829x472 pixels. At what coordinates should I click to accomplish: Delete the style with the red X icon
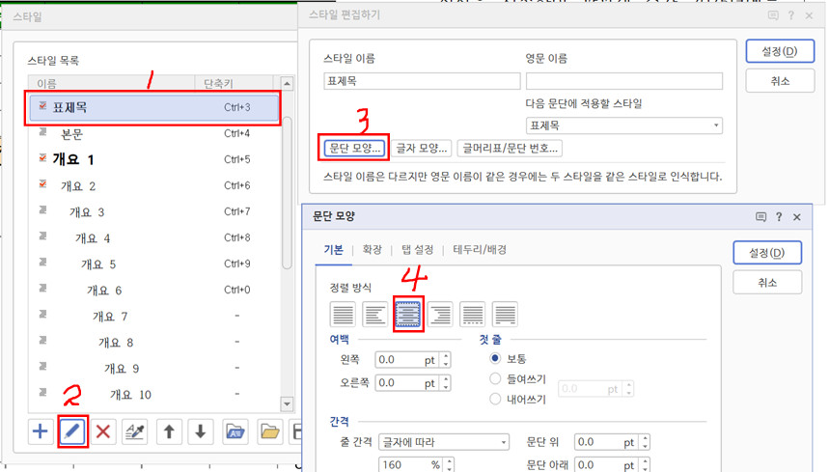tap(104, 431)
